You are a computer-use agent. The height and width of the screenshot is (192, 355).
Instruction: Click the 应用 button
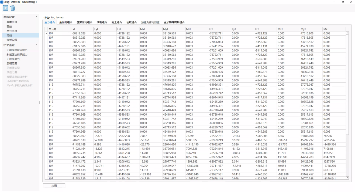click(54, 186)
